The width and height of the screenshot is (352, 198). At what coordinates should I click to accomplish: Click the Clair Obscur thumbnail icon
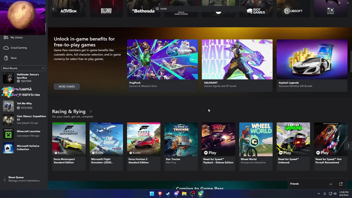click(x=8, y=120)
